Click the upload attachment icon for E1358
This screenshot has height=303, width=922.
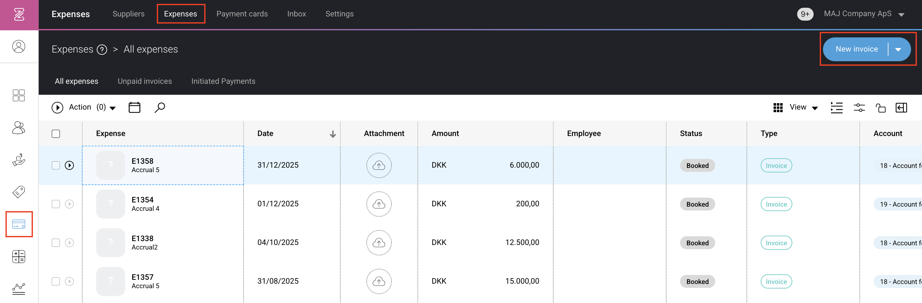click(379, 165)
